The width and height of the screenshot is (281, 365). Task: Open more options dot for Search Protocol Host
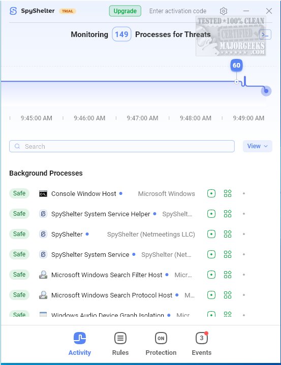[x=244, y=295]
